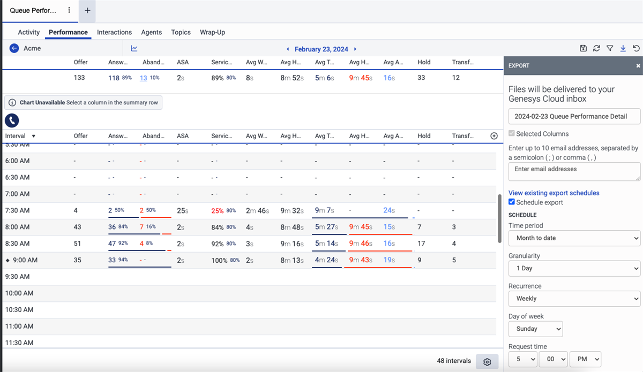The height and width of the screenshot is (372, 643).
Task: Click 48 intervals label
Action: [x=454, y=361]
